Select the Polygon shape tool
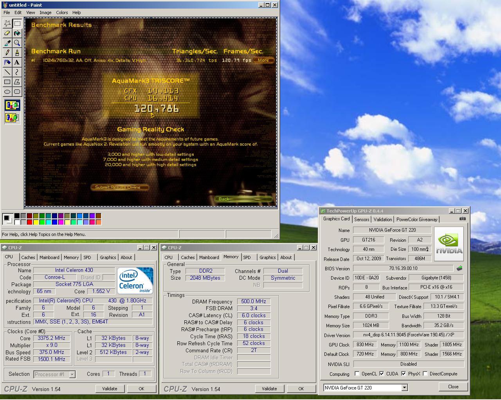 point(17,82)
